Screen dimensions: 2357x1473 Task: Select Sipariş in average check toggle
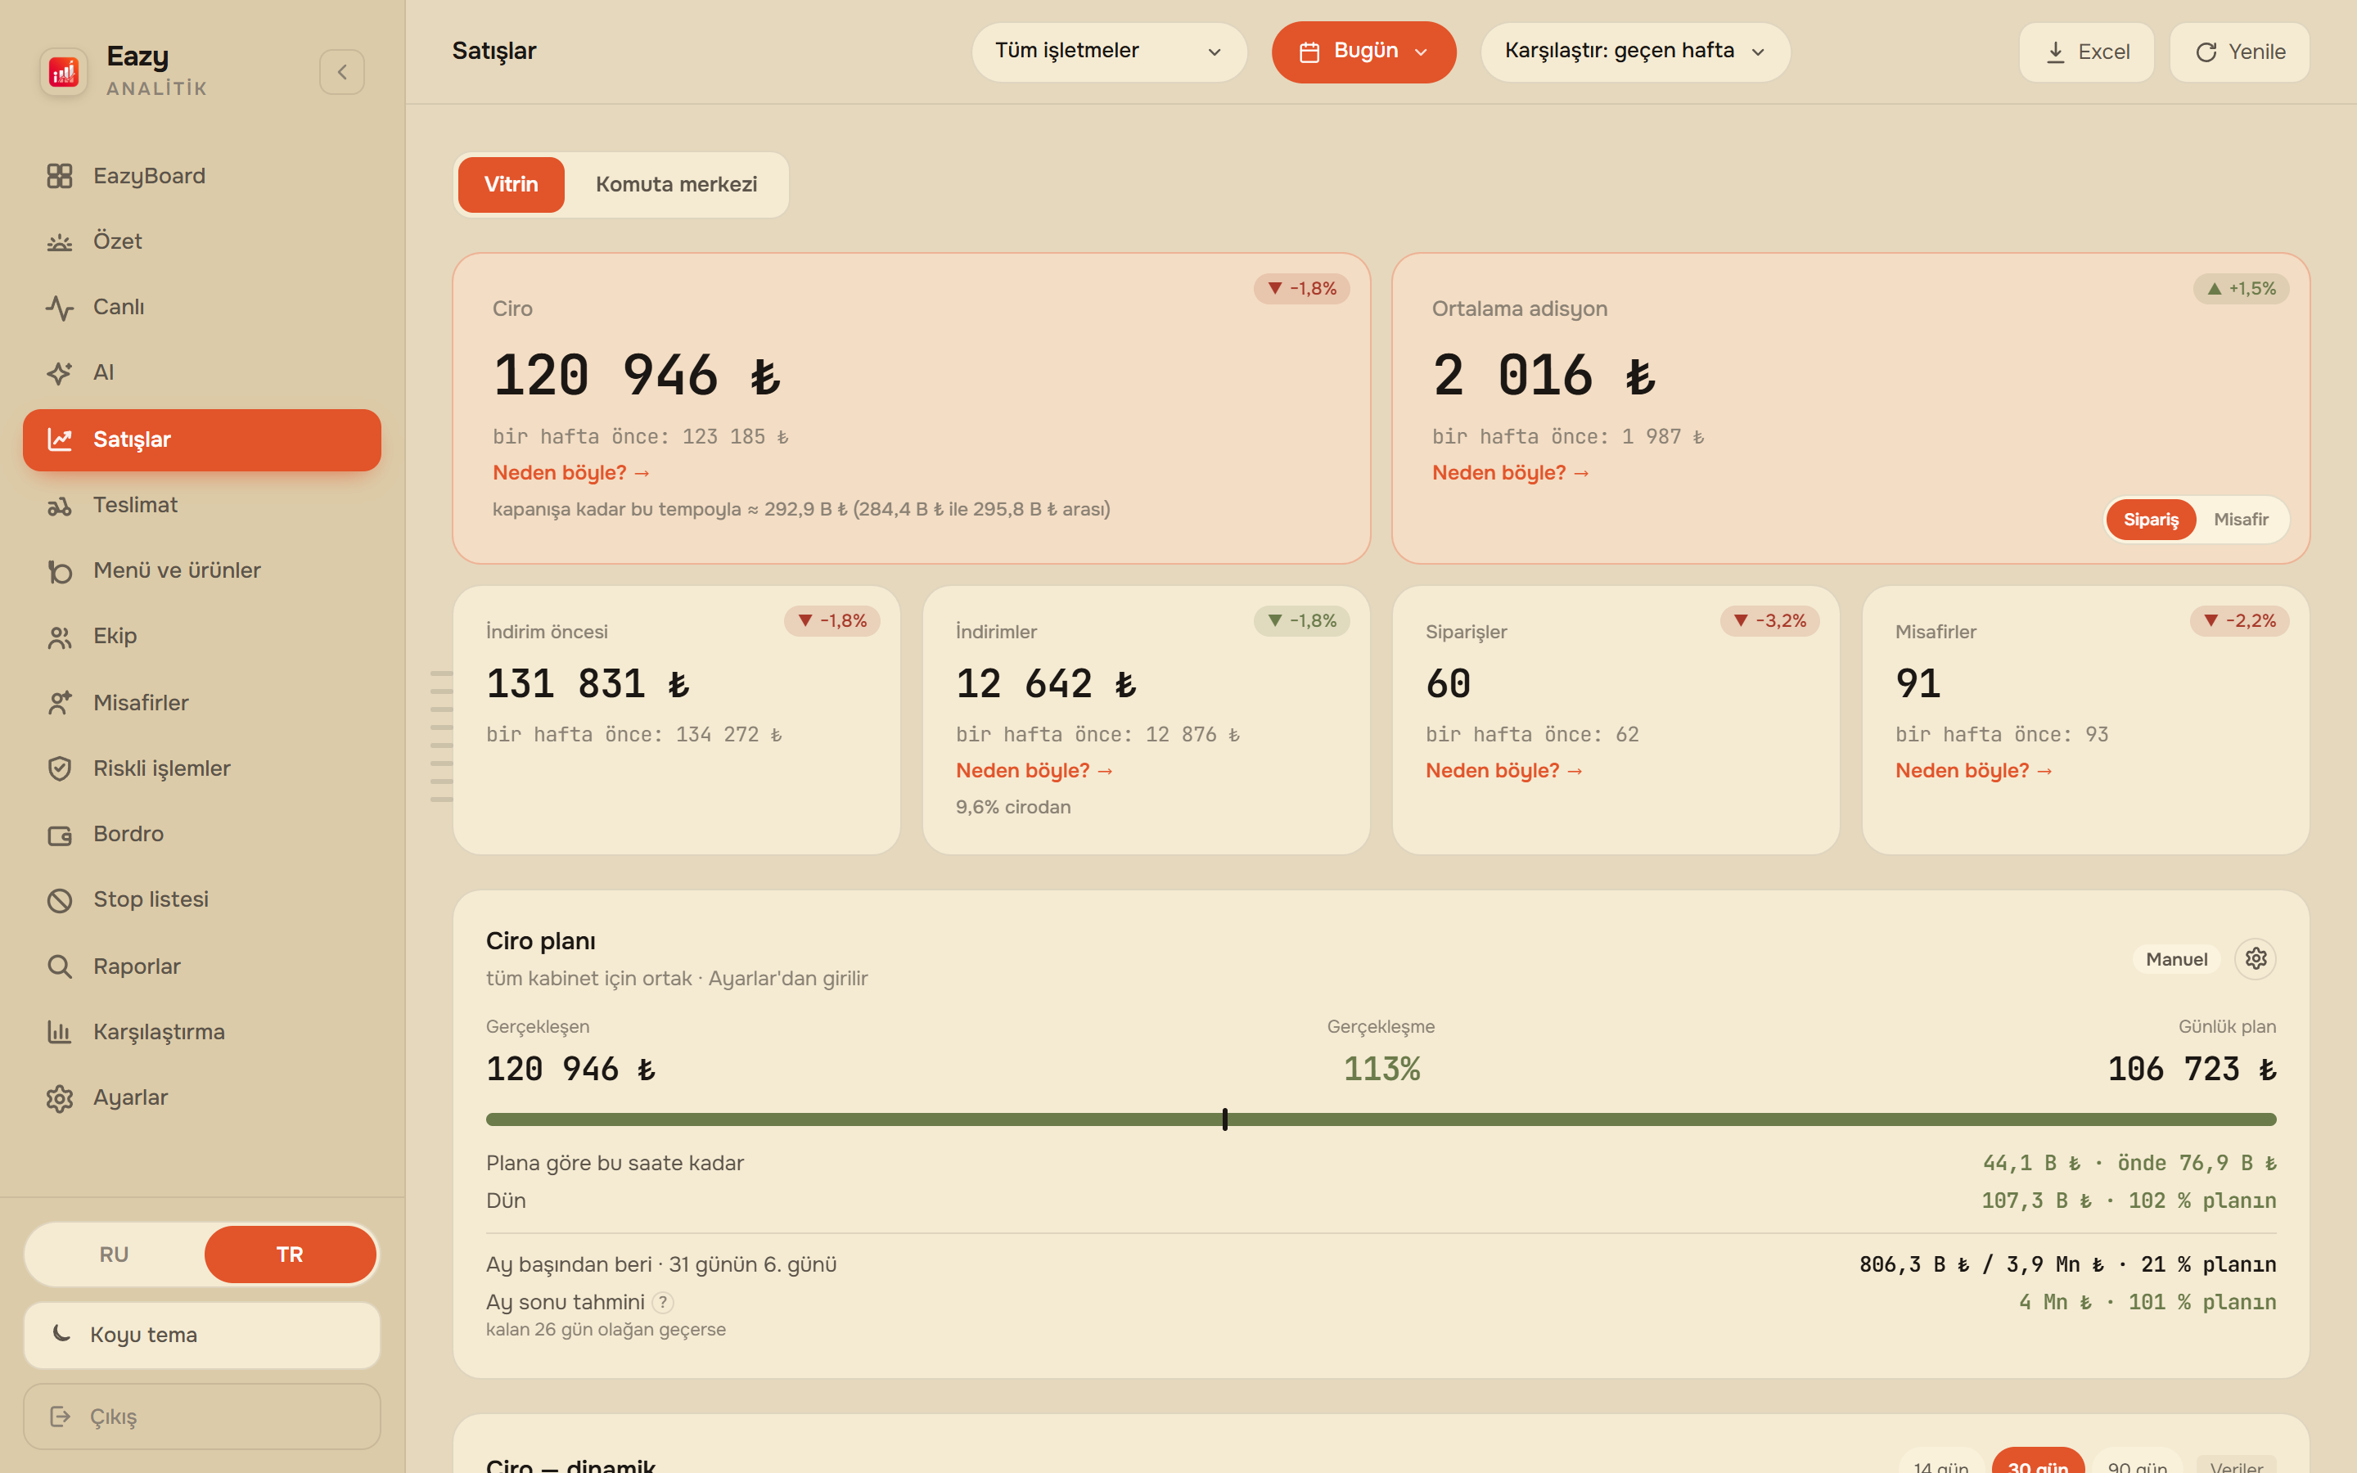(2151, 520)
